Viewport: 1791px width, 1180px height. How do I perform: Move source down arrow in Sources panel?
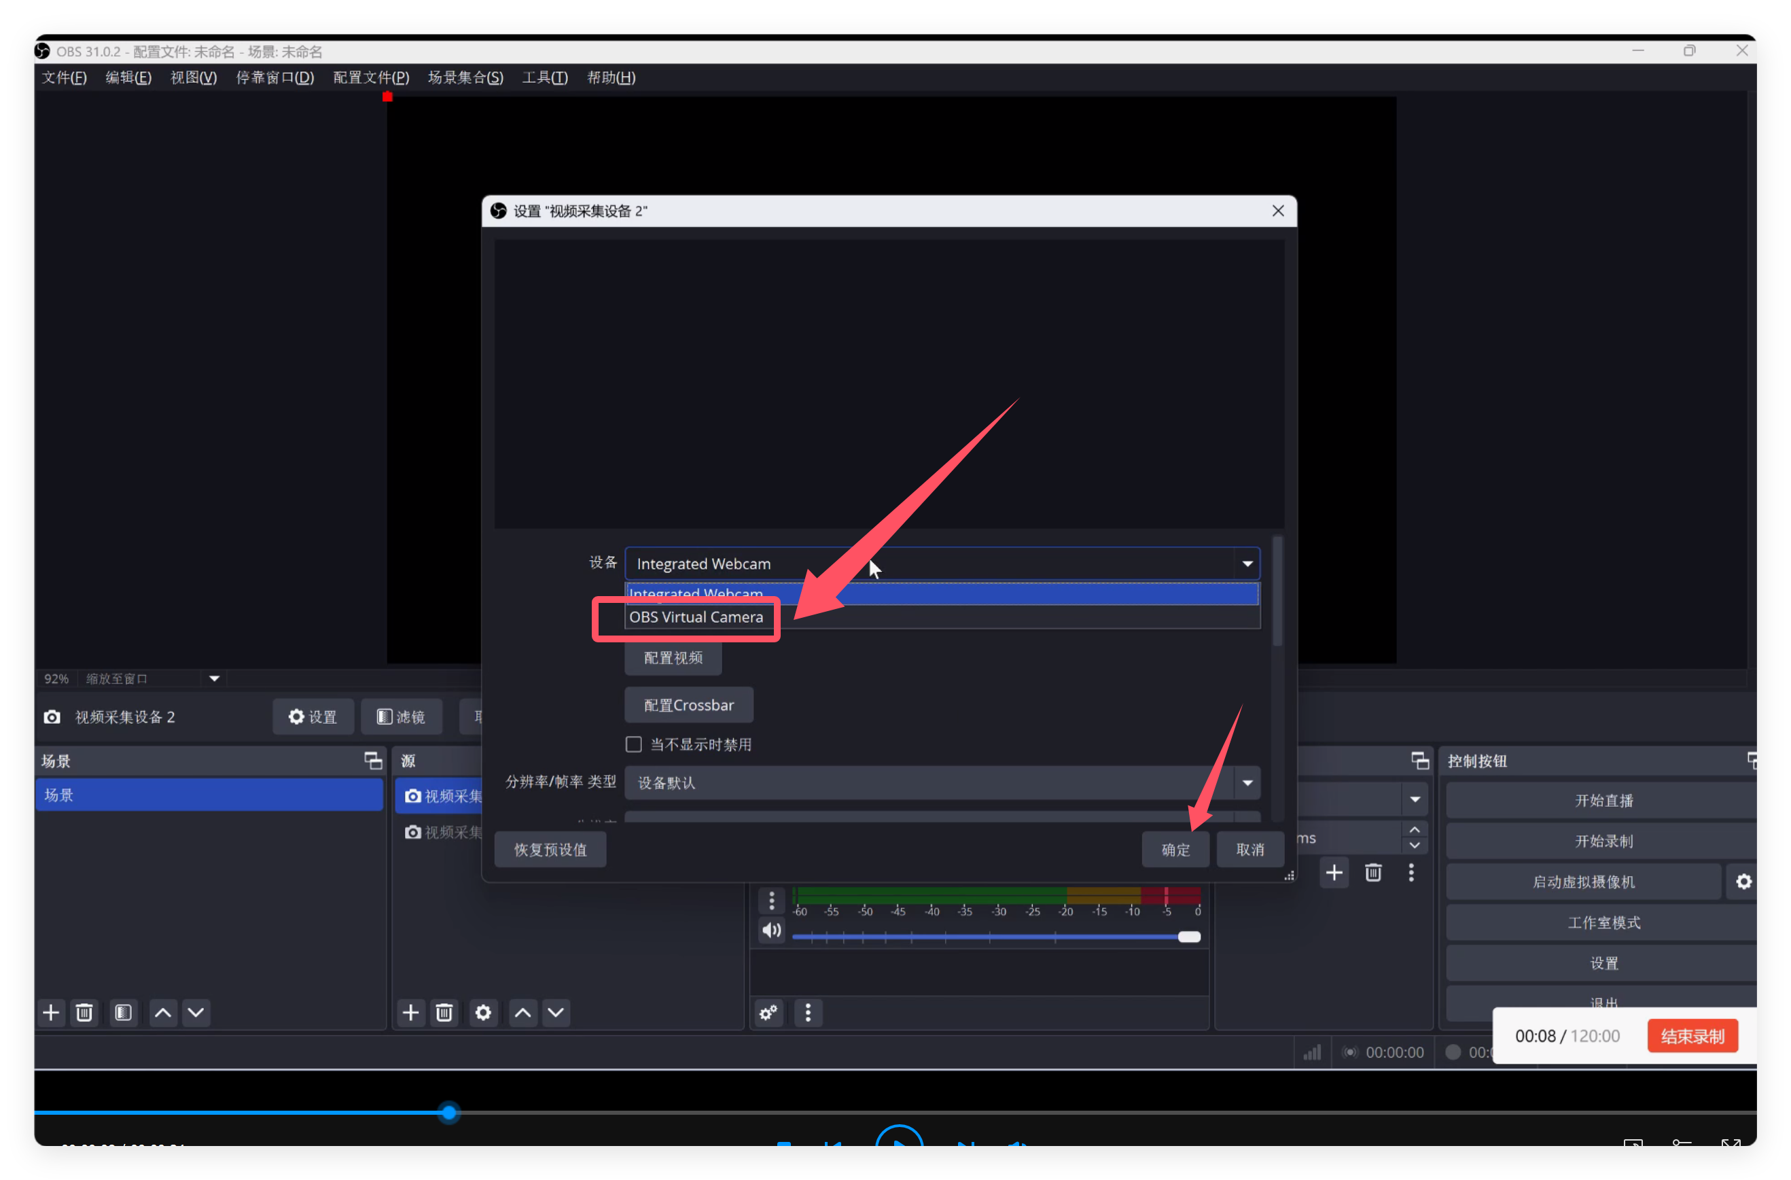pyautogui.click(x=556, y=1012)
